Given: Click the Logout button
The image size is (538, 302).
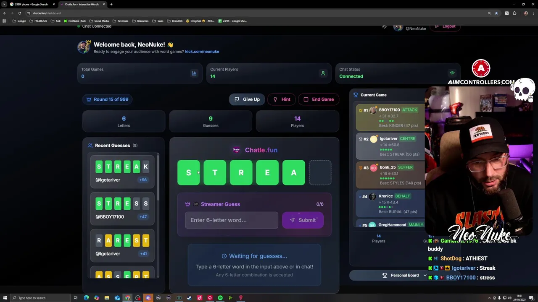Looking at the screenshot, I should pos(445,26).
